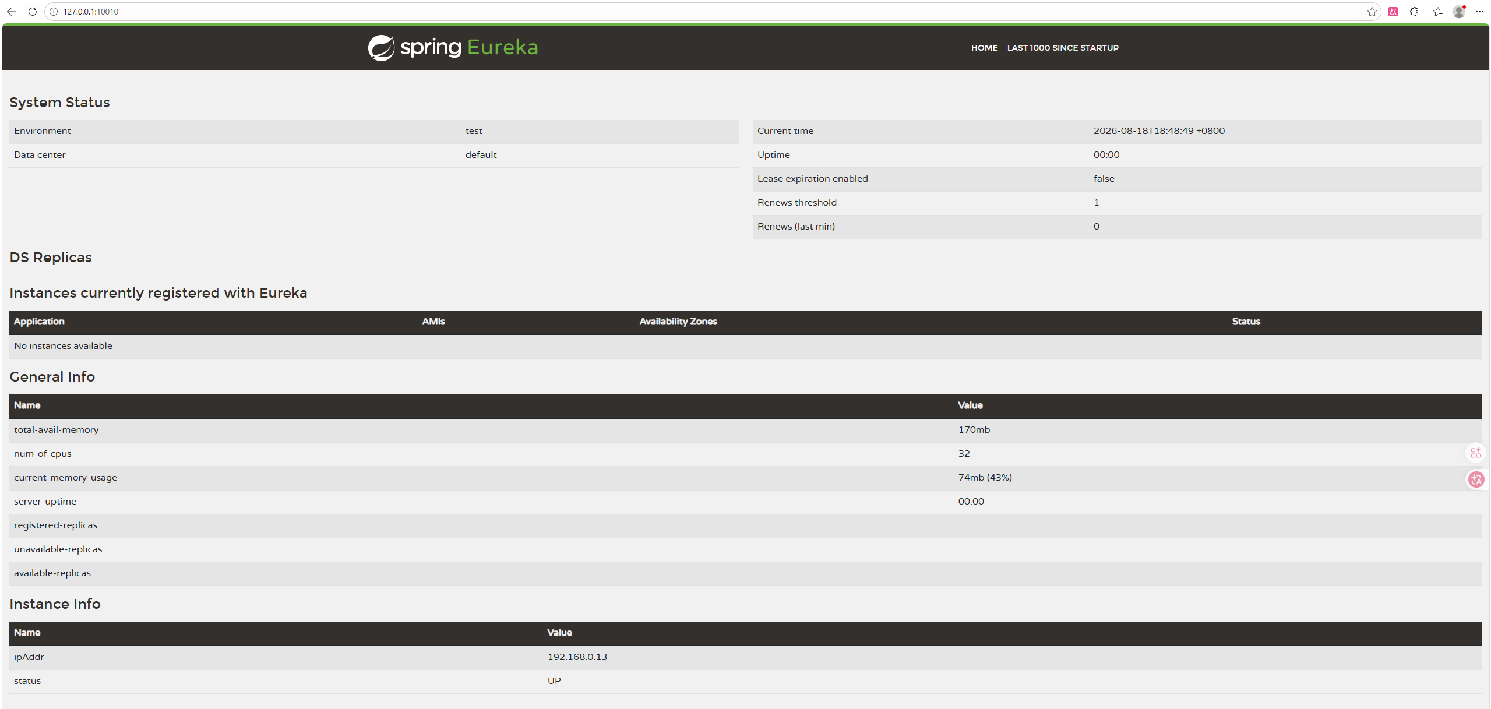
Task: Select the IP address 192.168.0.13
Action: 577,657
